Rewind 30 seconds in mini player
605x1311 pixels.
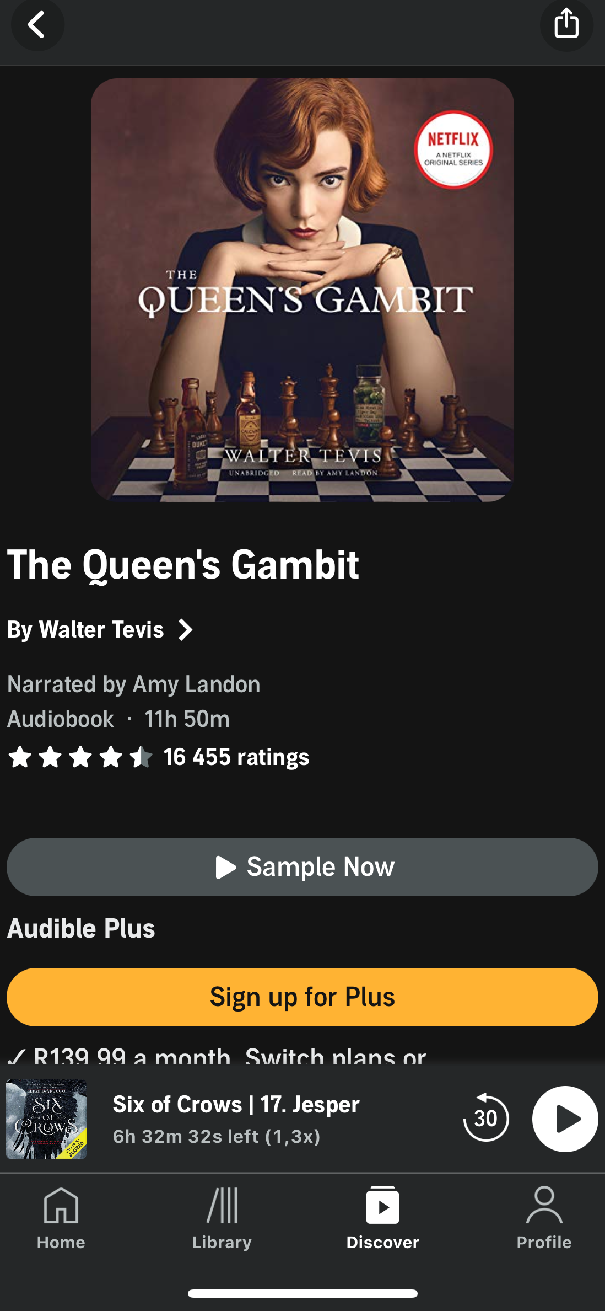coord(485,1118)
